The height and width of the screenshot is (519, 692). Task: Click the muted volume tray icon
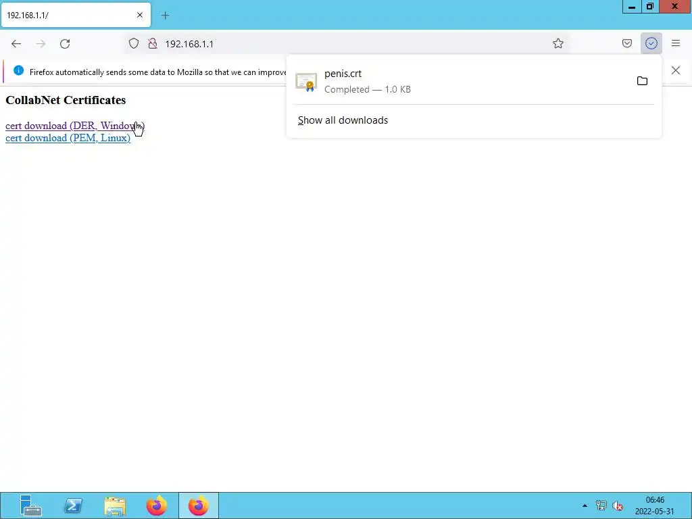pyautogui.click(x=618, y=505)
